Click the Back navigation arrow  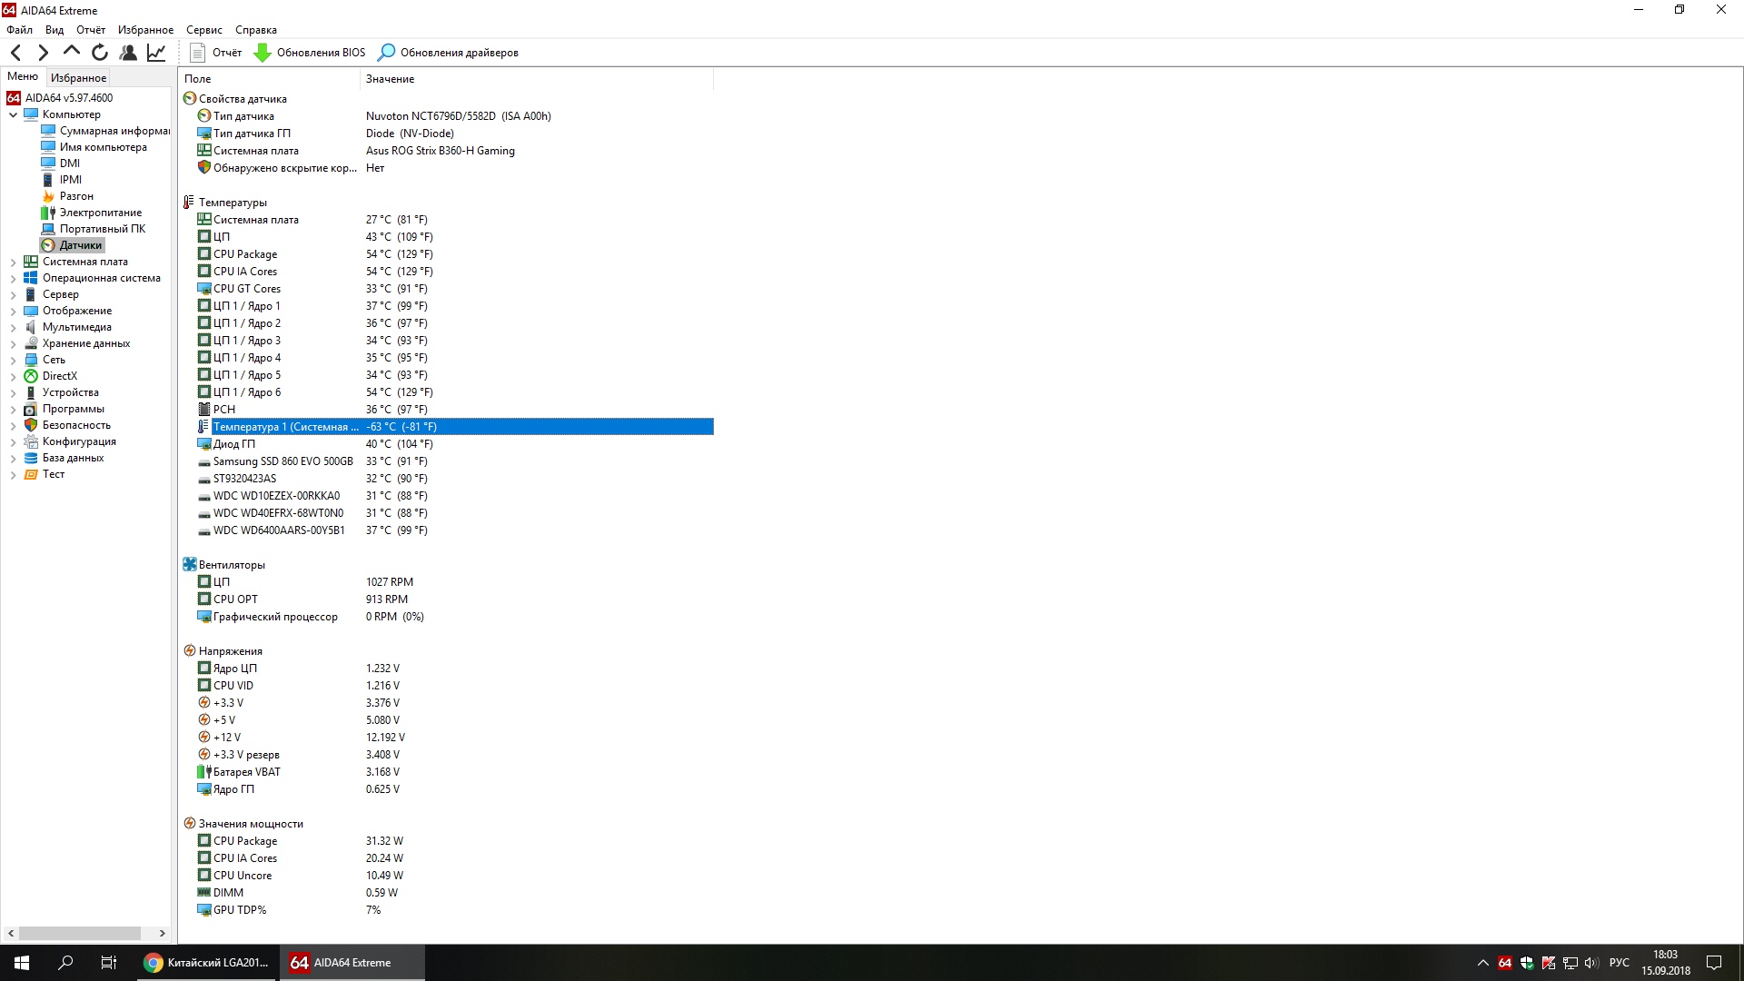(15, 53)
